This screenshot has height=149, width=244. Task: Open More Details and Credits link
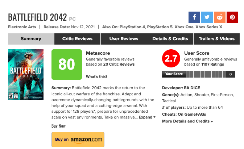pos(187,121)
